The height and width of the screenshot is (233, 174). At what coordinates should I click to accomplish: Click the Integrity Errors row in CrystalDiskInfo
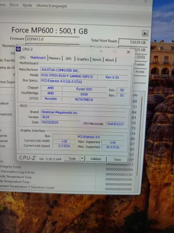click(x=11, y=166)
